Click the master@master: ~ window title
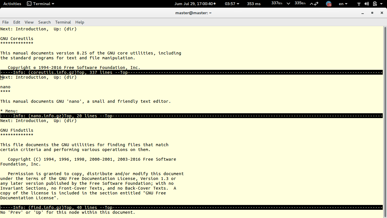Screen dimensions: 387x218 193,13
